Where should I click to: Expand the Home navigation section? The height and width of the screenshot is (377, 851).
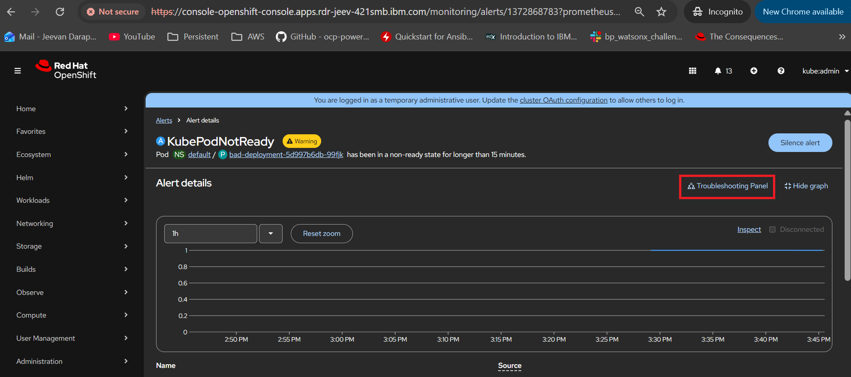click(x=72, y=109)
